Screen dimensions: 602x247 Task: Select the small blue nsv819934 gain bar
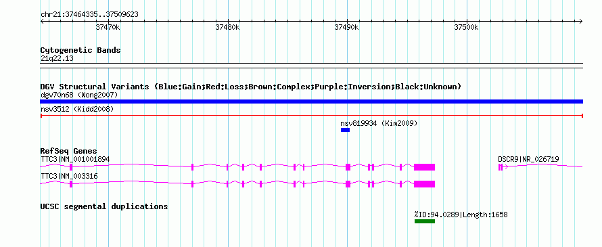coord(345,130)
